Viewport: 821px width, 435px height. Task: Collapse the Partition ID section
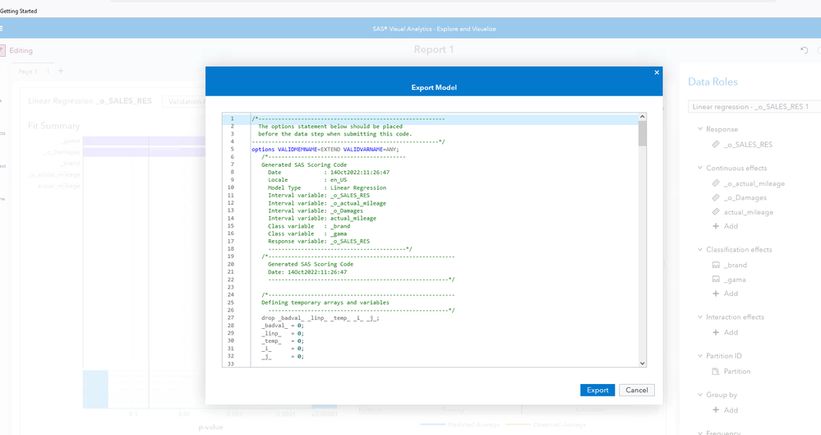coord(700,356)
